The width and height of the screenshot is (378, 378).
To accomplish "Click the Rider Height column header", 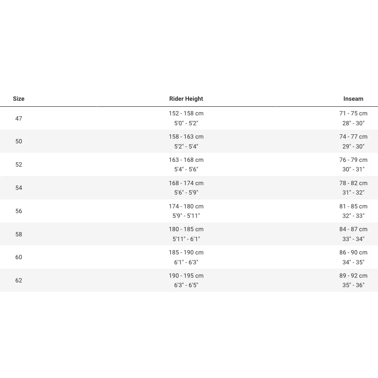I will (186, 99).
